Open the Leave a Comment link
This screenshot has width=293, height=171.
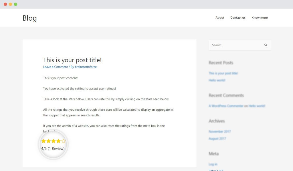[x=56, y=67]
